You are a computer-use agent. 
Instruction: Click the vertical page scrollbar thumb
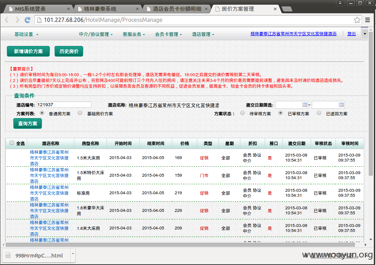(371, 103)
